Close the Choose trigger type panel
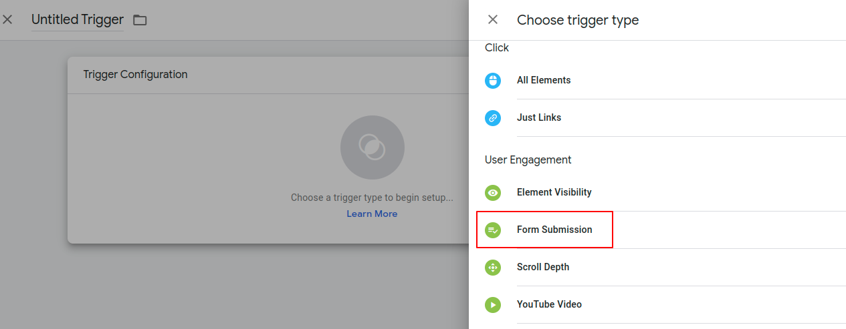Viewport: 846px width, 329px height. (493, 20)
